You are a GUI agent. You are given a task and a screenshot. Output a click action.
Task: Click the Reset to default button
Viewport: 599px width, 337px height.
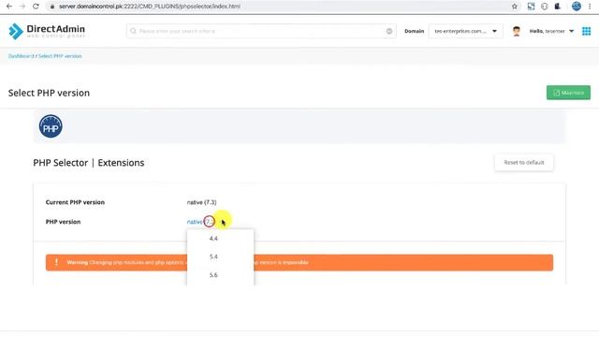(524, 162)
